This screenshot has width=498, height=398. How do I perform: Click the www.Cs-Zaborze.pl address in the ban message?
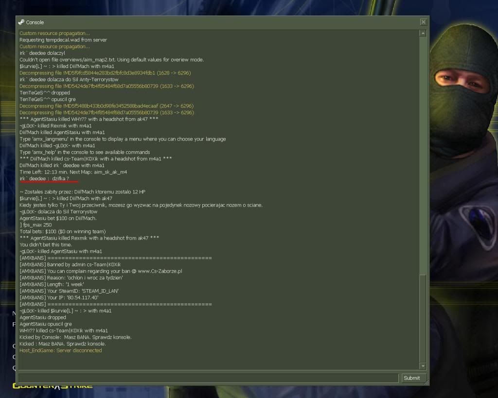160,271
